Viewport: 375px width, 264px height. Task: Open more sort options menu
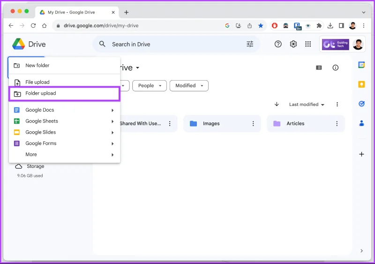tap(337, 105)
